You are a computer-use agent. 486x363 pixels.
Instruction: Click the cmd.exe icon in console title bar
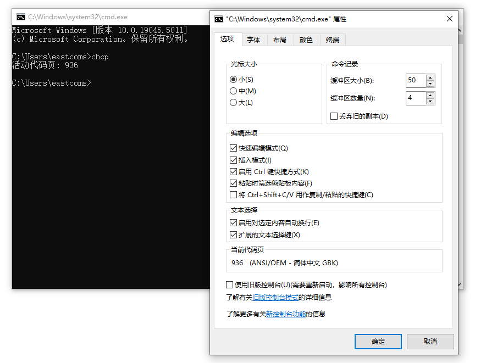[20, 17]
